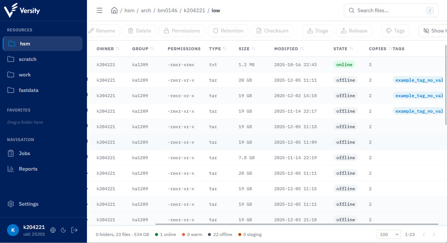Open the hsm resource folder
The width and height of the screenshot is (447, 243).
43,44
